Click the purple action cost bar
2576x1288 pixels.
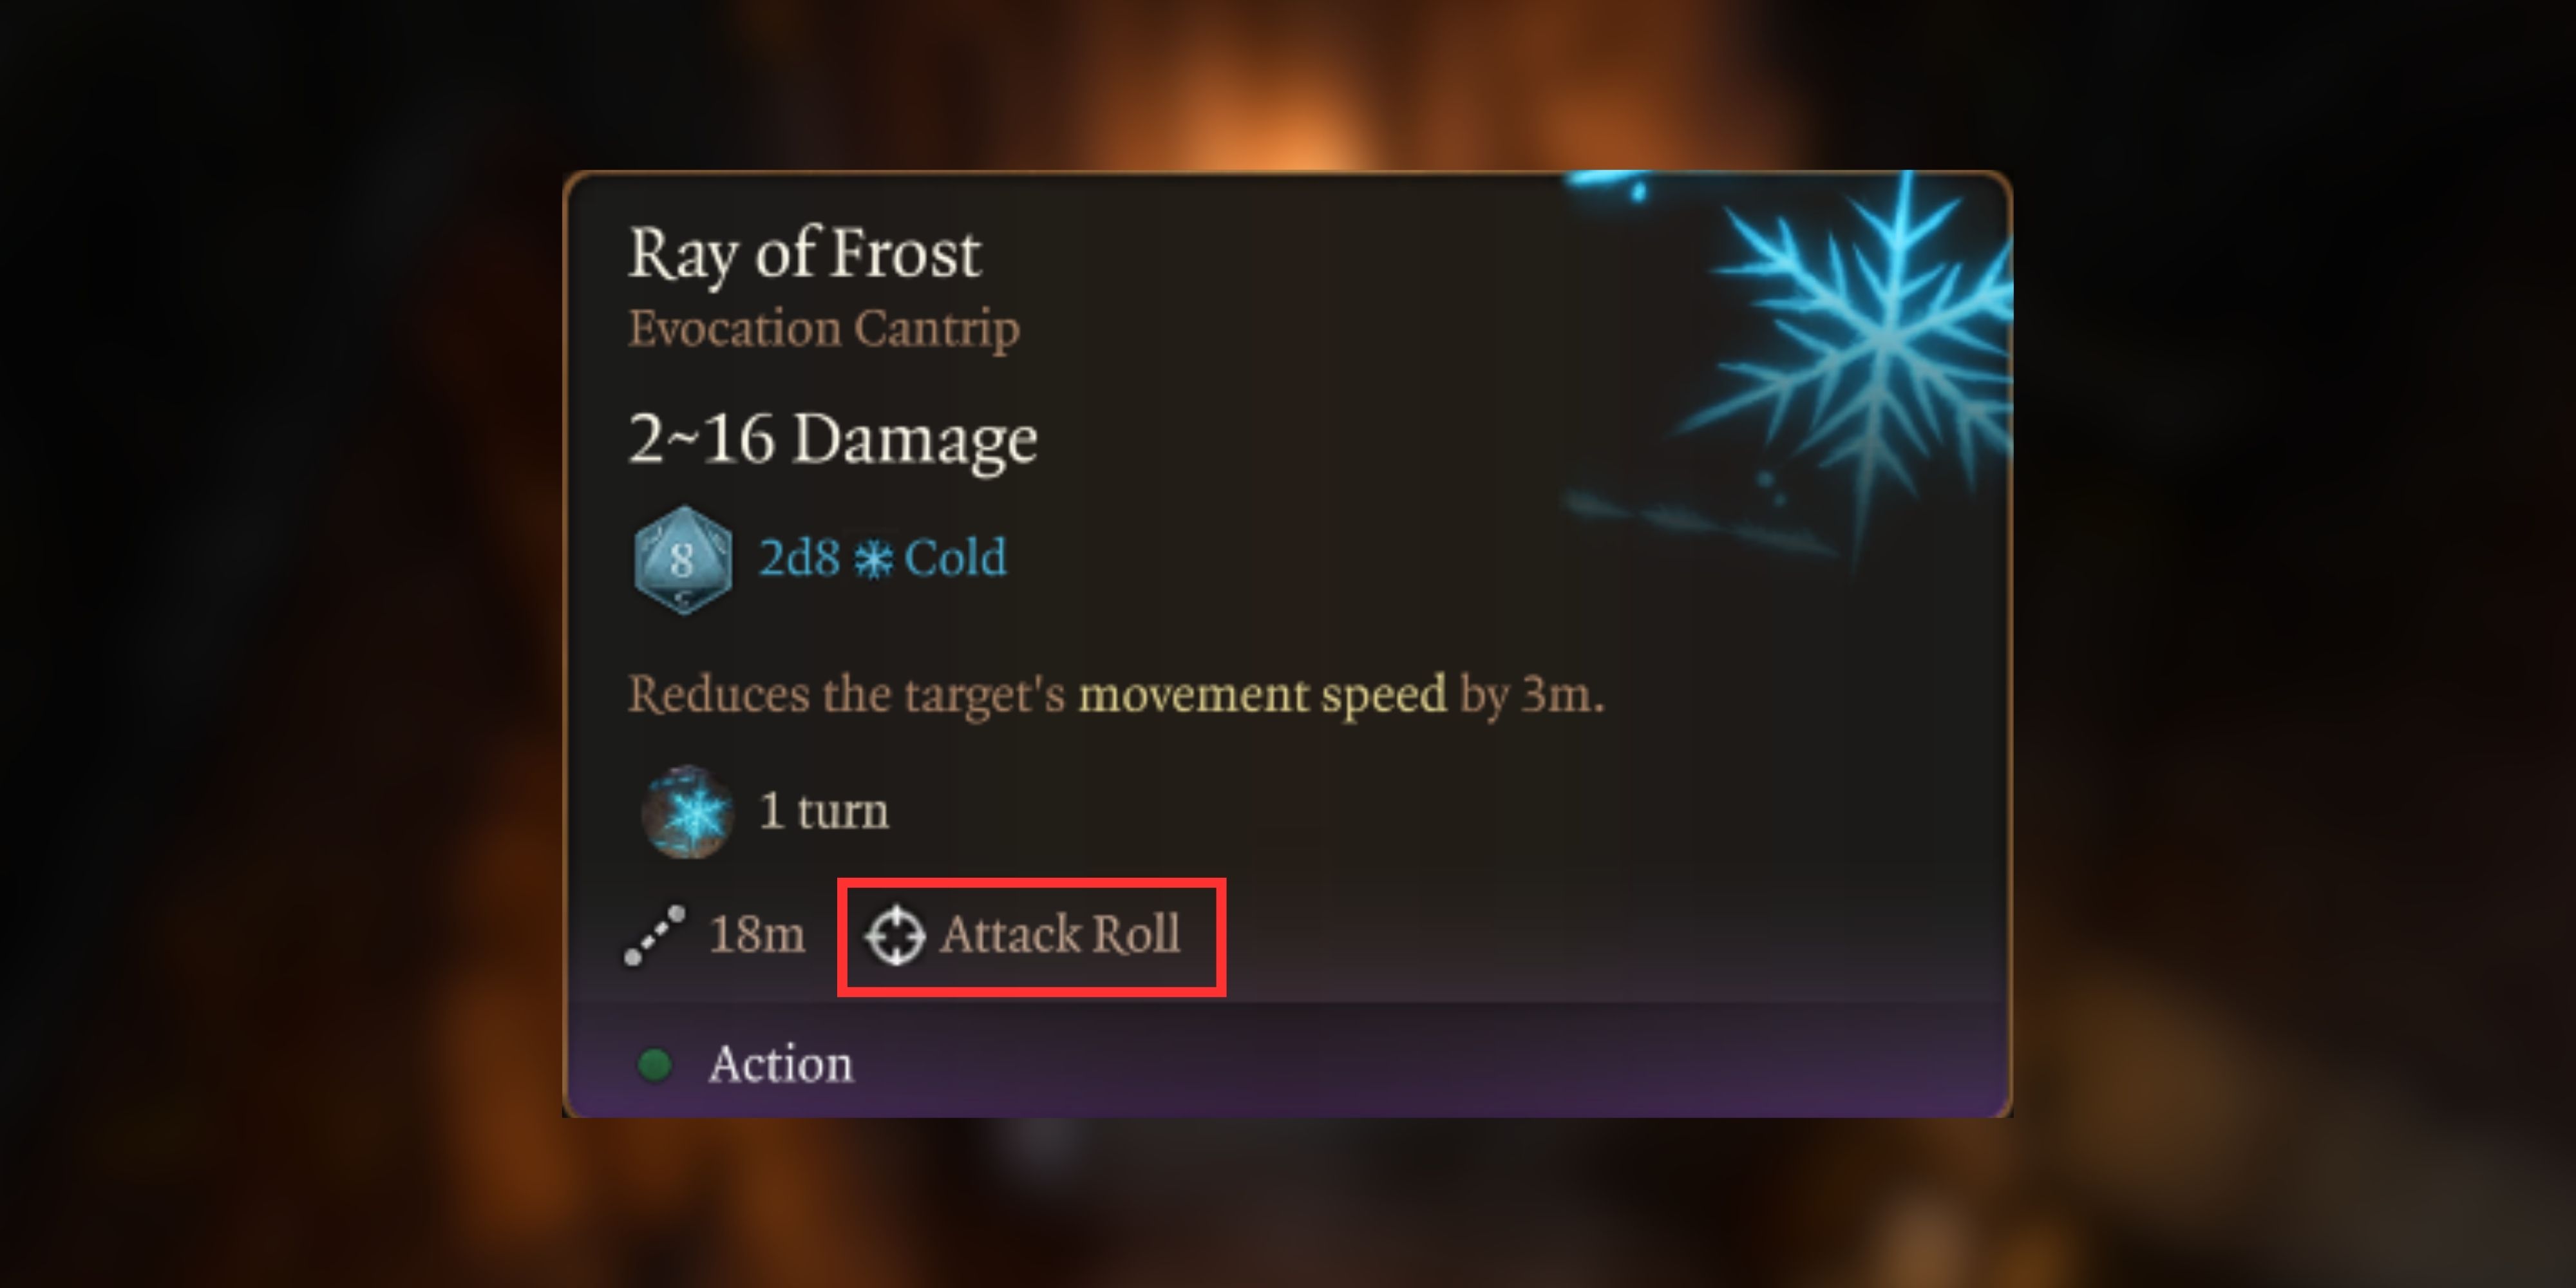coord(1287,1062)
